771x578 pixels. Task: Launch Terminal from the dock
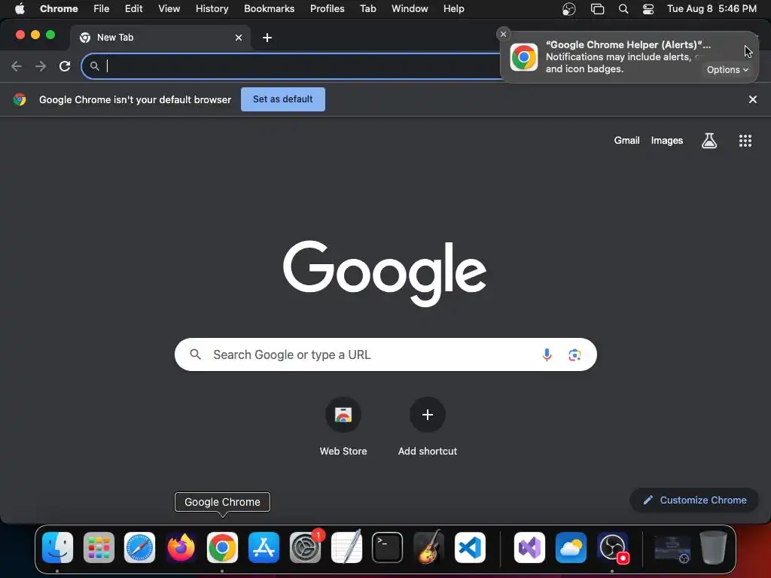pyautogui.click(x=388, y=547)
